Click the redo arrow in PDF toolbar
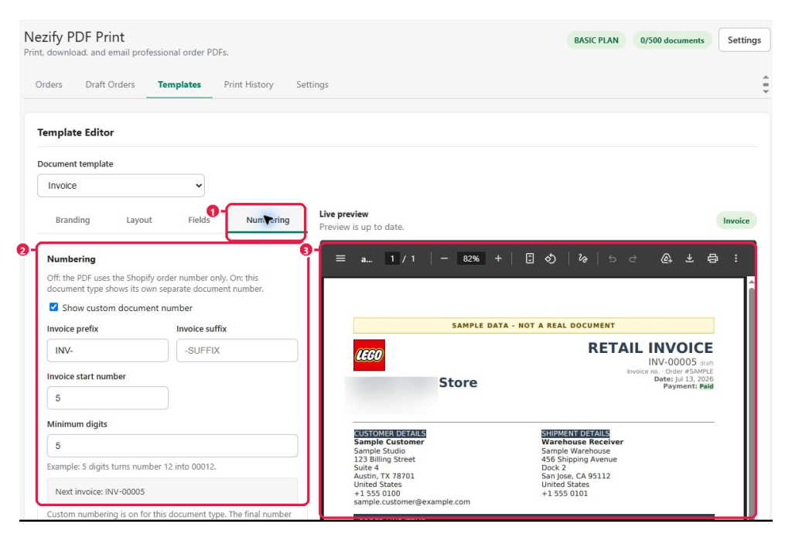The height and width of the screenshot is (541, 792). (x=633, y=259)
